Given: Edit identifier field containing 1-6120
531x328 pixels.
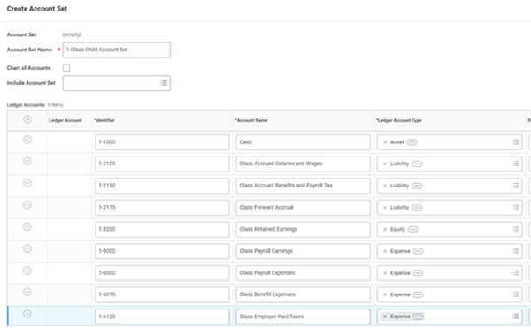Looking at the screenshot, I should coord(162,317).
